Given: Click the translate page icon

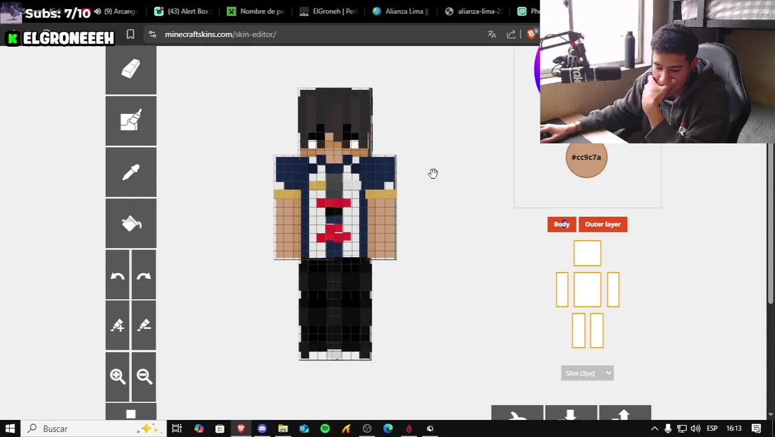Looking at the screenshot, I should click(492, 35).
